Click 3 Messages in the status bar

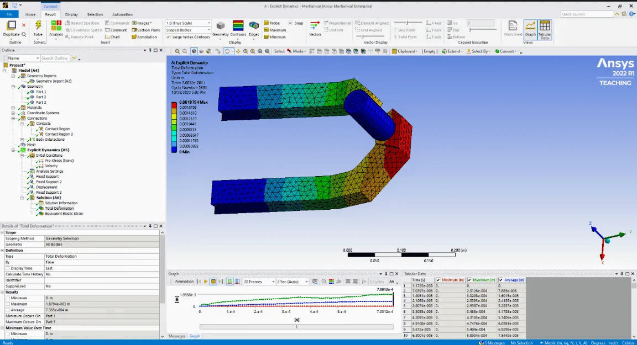pyautogui.click(x=492, y=343)
